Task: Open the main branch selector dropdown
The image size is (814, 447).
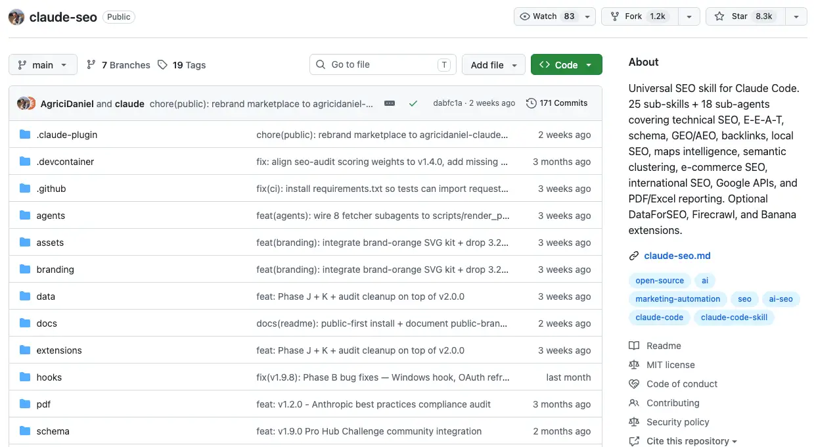Action: click(43, 65)
